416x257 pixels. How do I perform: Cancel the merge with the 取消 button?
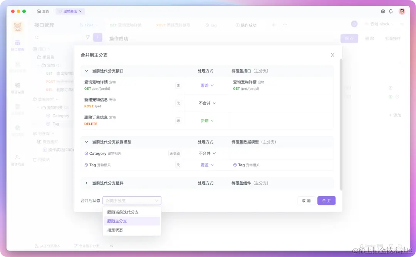point(306,200)
